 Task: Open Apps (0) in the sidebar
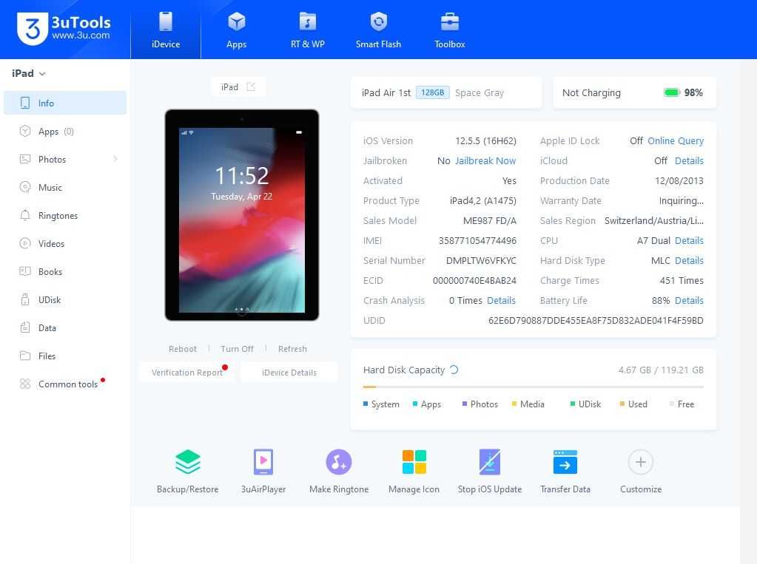tap(65, 132)
